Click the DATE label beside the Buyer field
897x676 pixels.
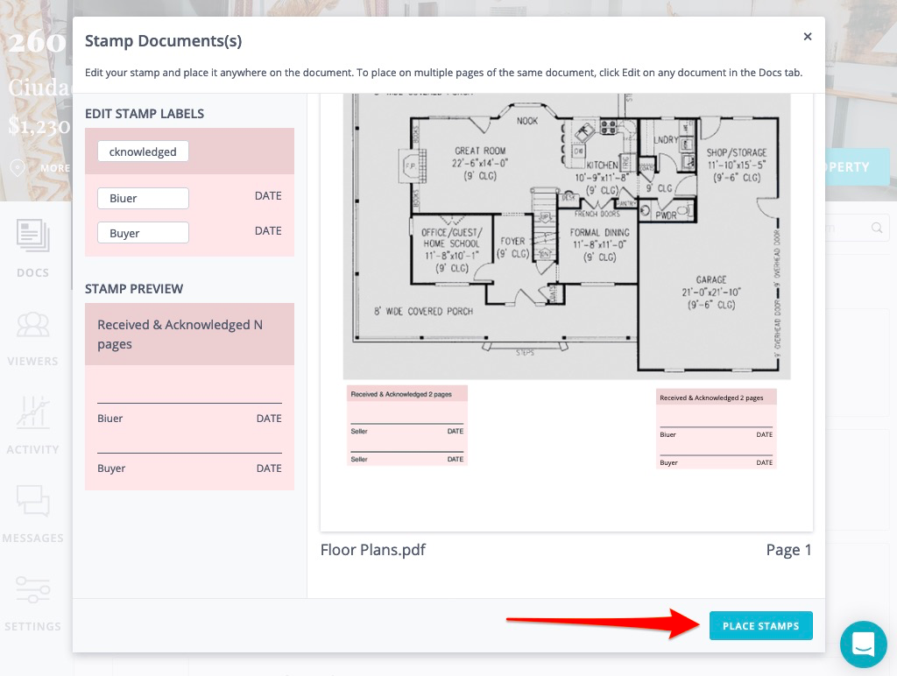(268, 231)
